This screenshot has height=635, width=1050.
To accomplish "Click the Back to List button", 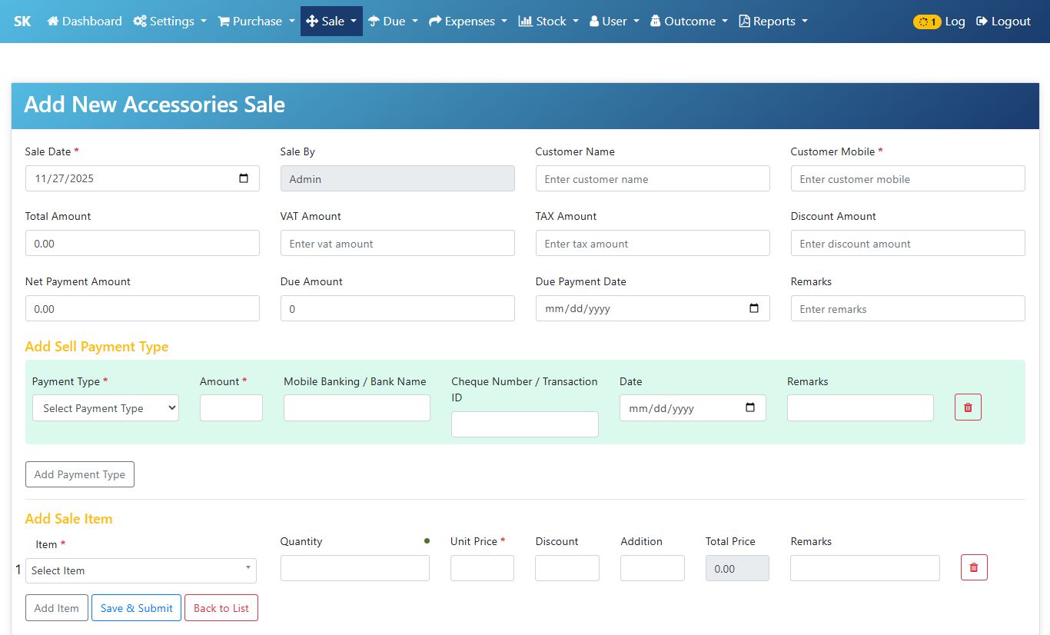I will click(x=221, y=608).
